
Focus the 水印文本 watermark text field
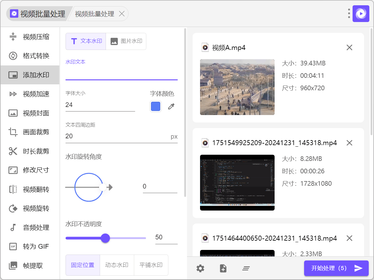(x=121, y=74)
